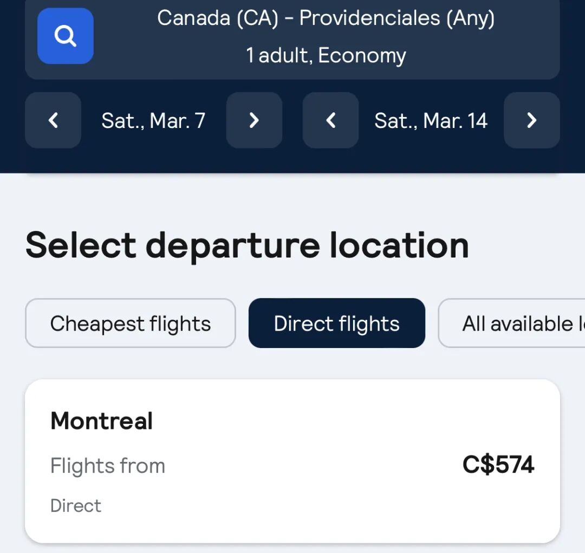The height and width of the screenshot is (553, 585).
Task: Edit the Canada to Providenciales route text
Action: click(326, 18)
